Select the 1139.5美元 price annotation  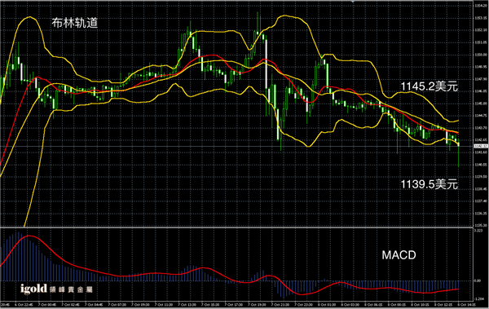tap(430, 184)
